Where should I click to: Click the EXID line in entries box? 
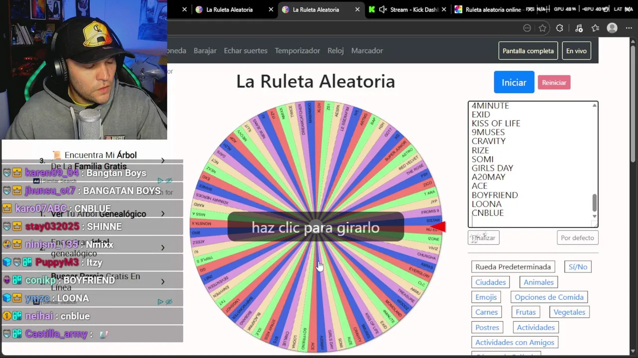(481, 114)
